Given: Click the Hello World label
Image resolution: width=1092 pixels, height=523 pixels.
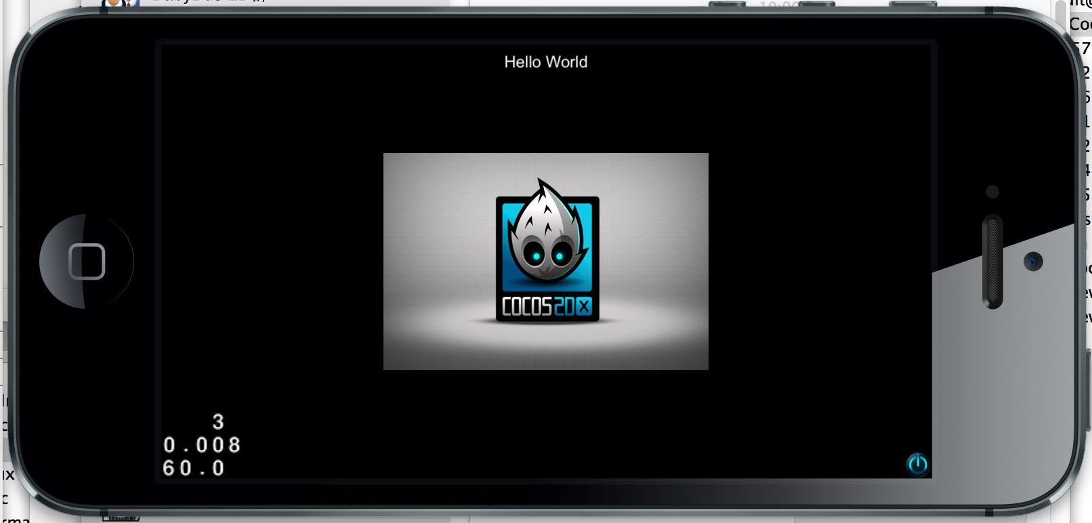Looking at the screenshot, I should [546, 62].
